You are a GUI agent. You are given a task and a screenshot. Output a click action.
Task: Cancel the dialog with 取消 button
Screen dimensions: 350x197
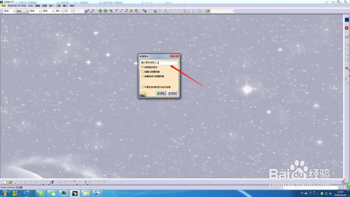pos(172,93)
